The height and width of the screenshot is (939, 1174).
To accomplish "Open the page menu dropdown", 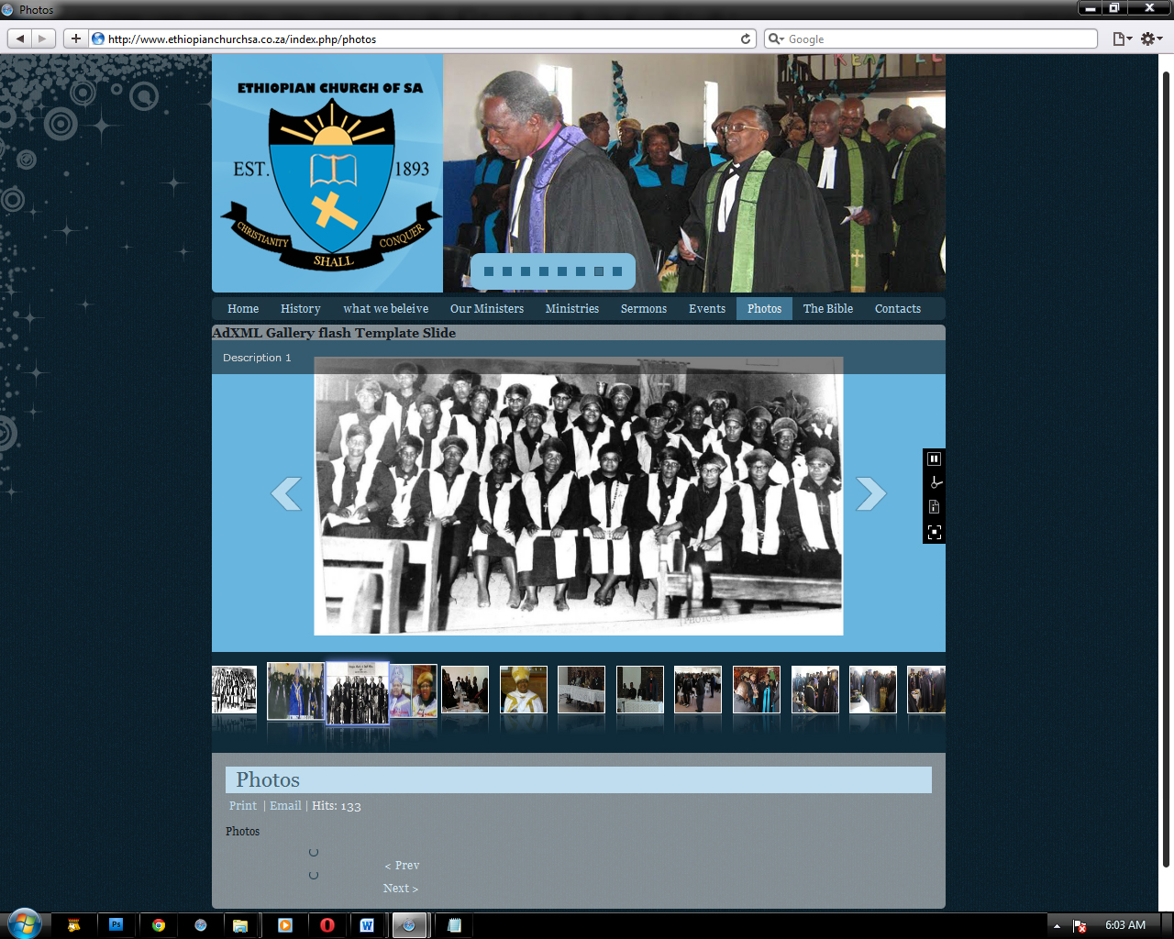I will [x=1122, y=39].
